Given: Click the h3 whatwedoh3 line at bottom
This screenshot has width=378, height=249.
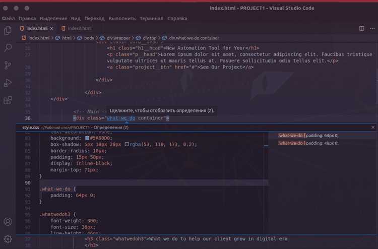Looking at the screenshot, I should 186,238.
